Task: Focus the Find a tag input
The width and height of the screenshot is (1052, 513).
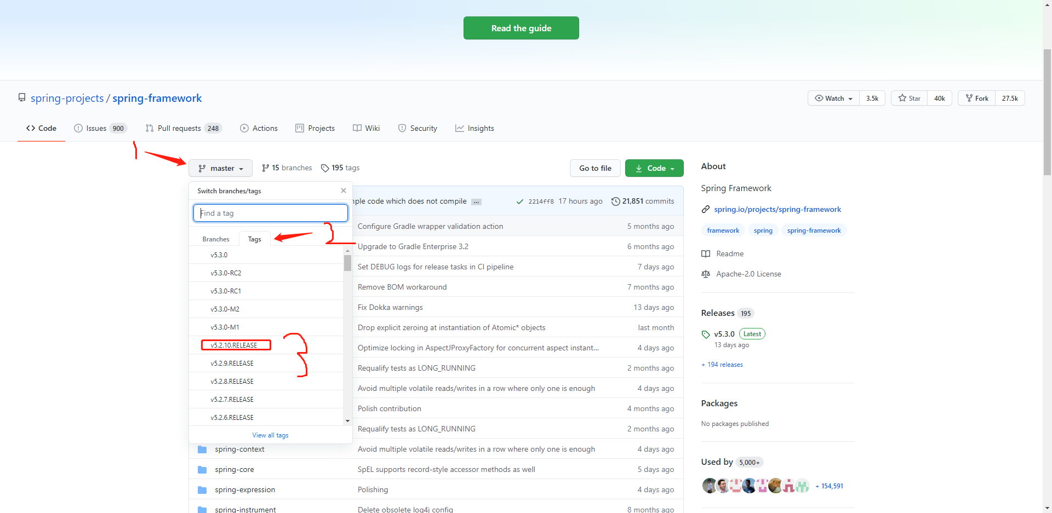Action: coord(271,213)
